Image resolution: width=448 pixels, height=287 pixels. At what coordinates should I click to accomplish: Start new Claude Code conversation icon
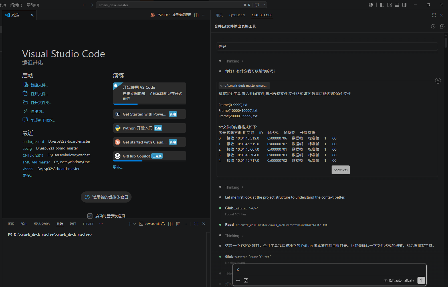point(442,26)
